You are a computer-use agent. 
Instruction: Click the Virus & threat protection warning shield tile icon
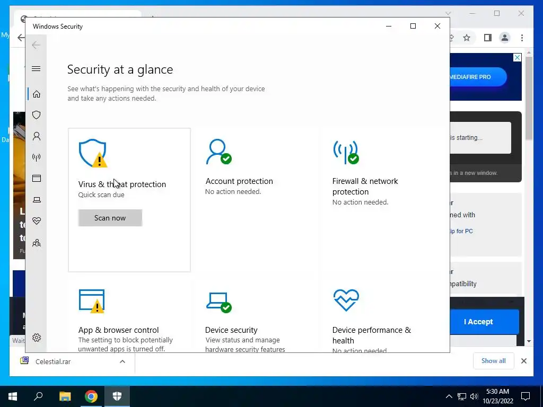click(x=93, y=153)
